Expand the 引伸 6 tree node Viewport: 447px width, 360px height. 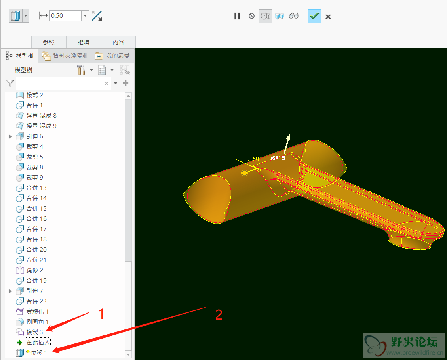[11, 136]
